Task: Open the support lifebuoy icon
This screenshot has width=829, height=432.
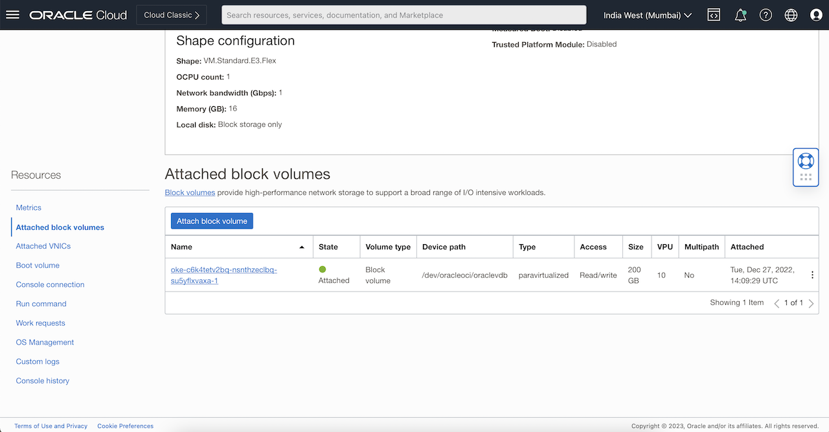Action: click(x=806, y=161)
